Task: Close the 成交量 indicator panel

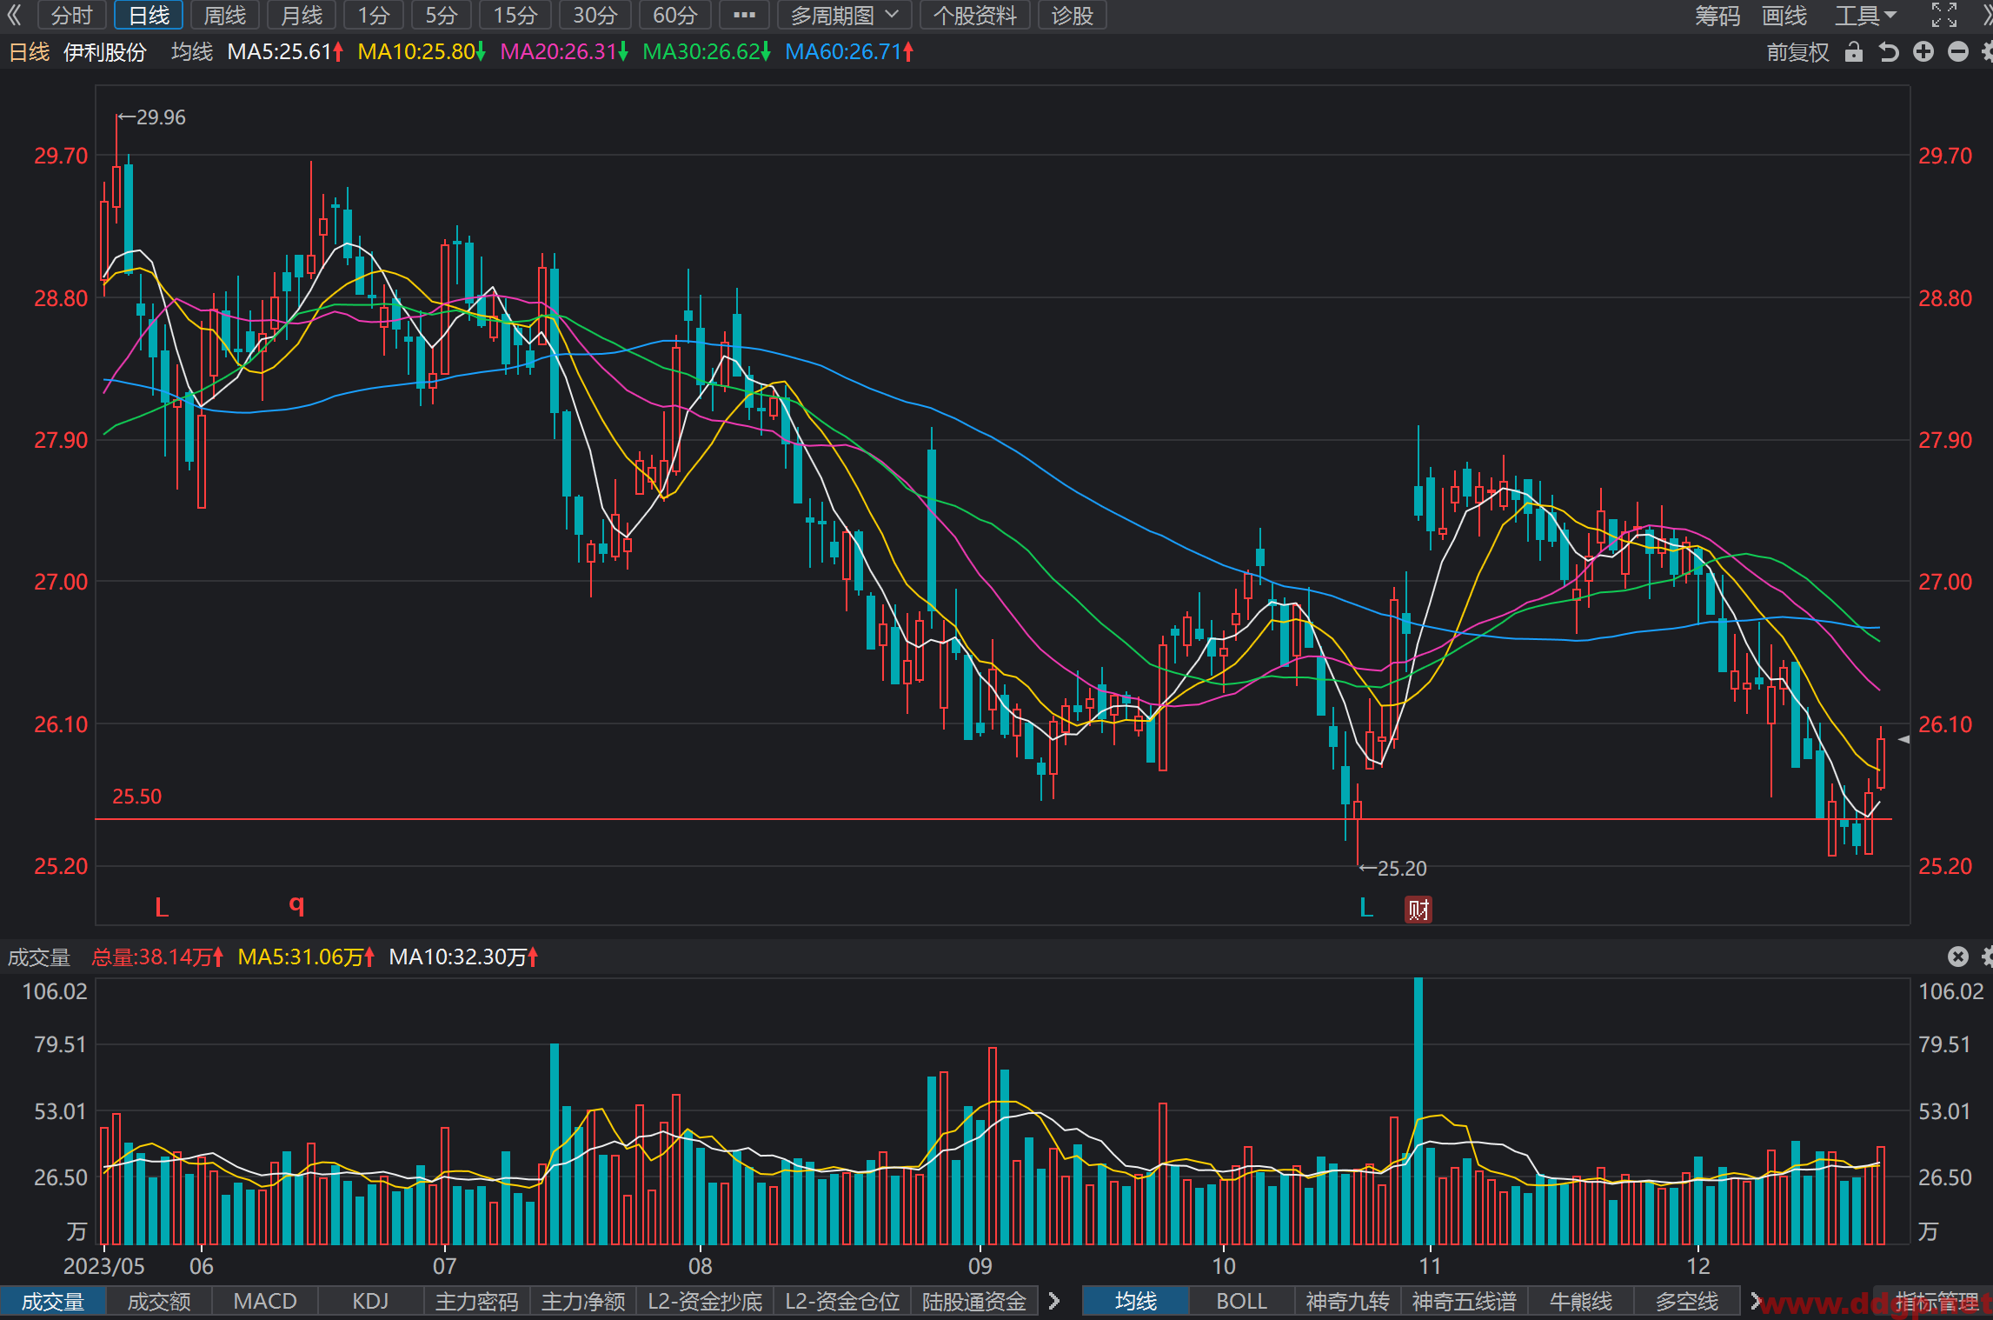Action: [x=1957, y=957]
